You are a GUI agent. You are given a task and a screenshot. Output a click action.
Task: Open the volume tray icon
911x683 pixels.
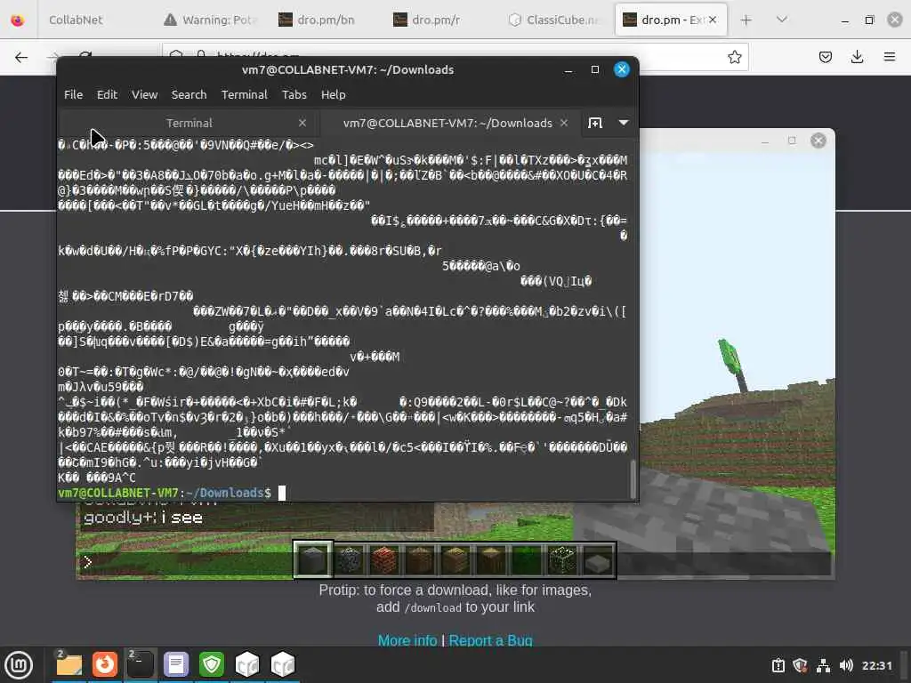[x=846, y=665]
